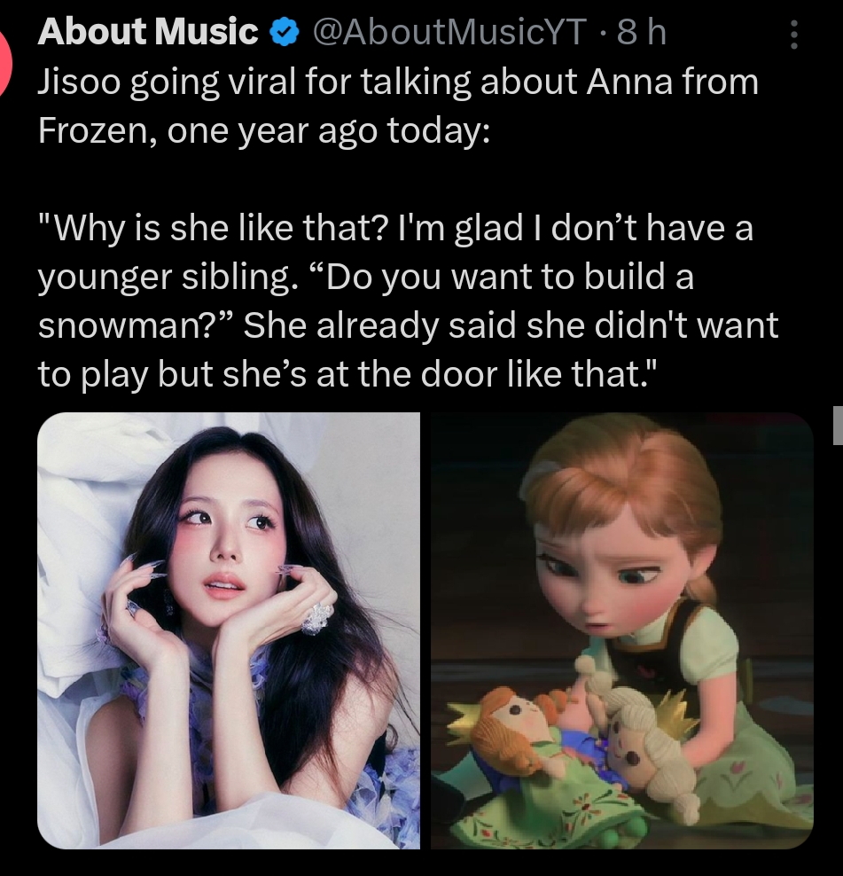Screen dimensions: 843x876
Task: Click the last line ending door like that
Action: pos(348,374)
